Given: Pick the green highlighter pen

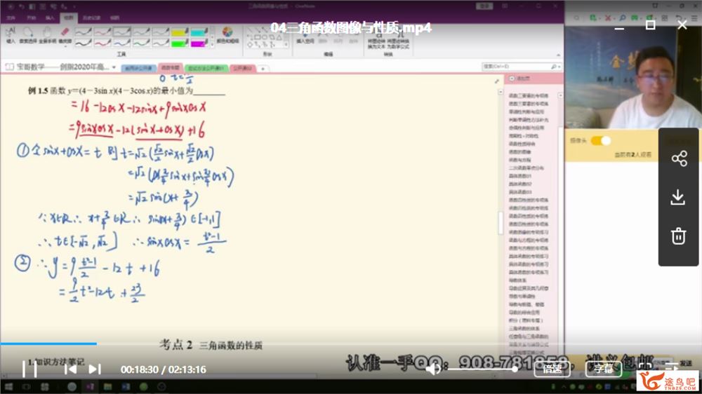Looking at the screenshot, I should 179,43.
